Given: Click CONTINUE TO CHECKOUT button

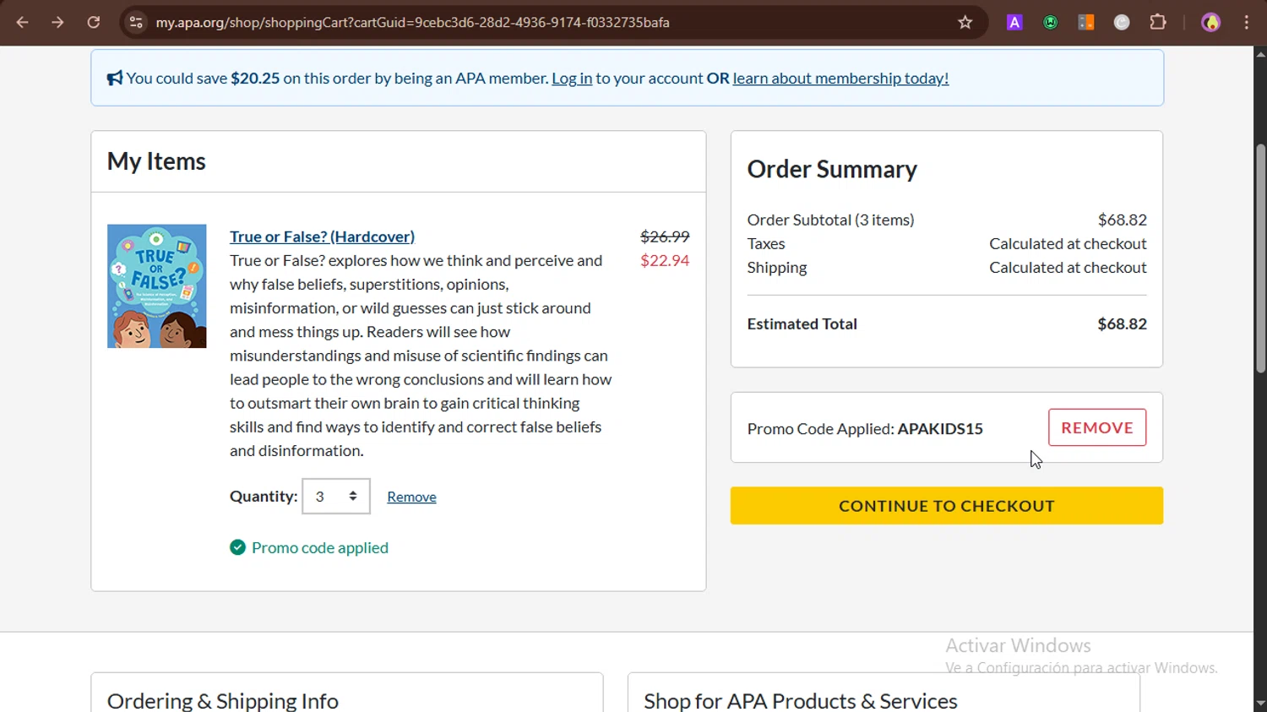Looking at the screenshot, I should (x=947, y=506).
